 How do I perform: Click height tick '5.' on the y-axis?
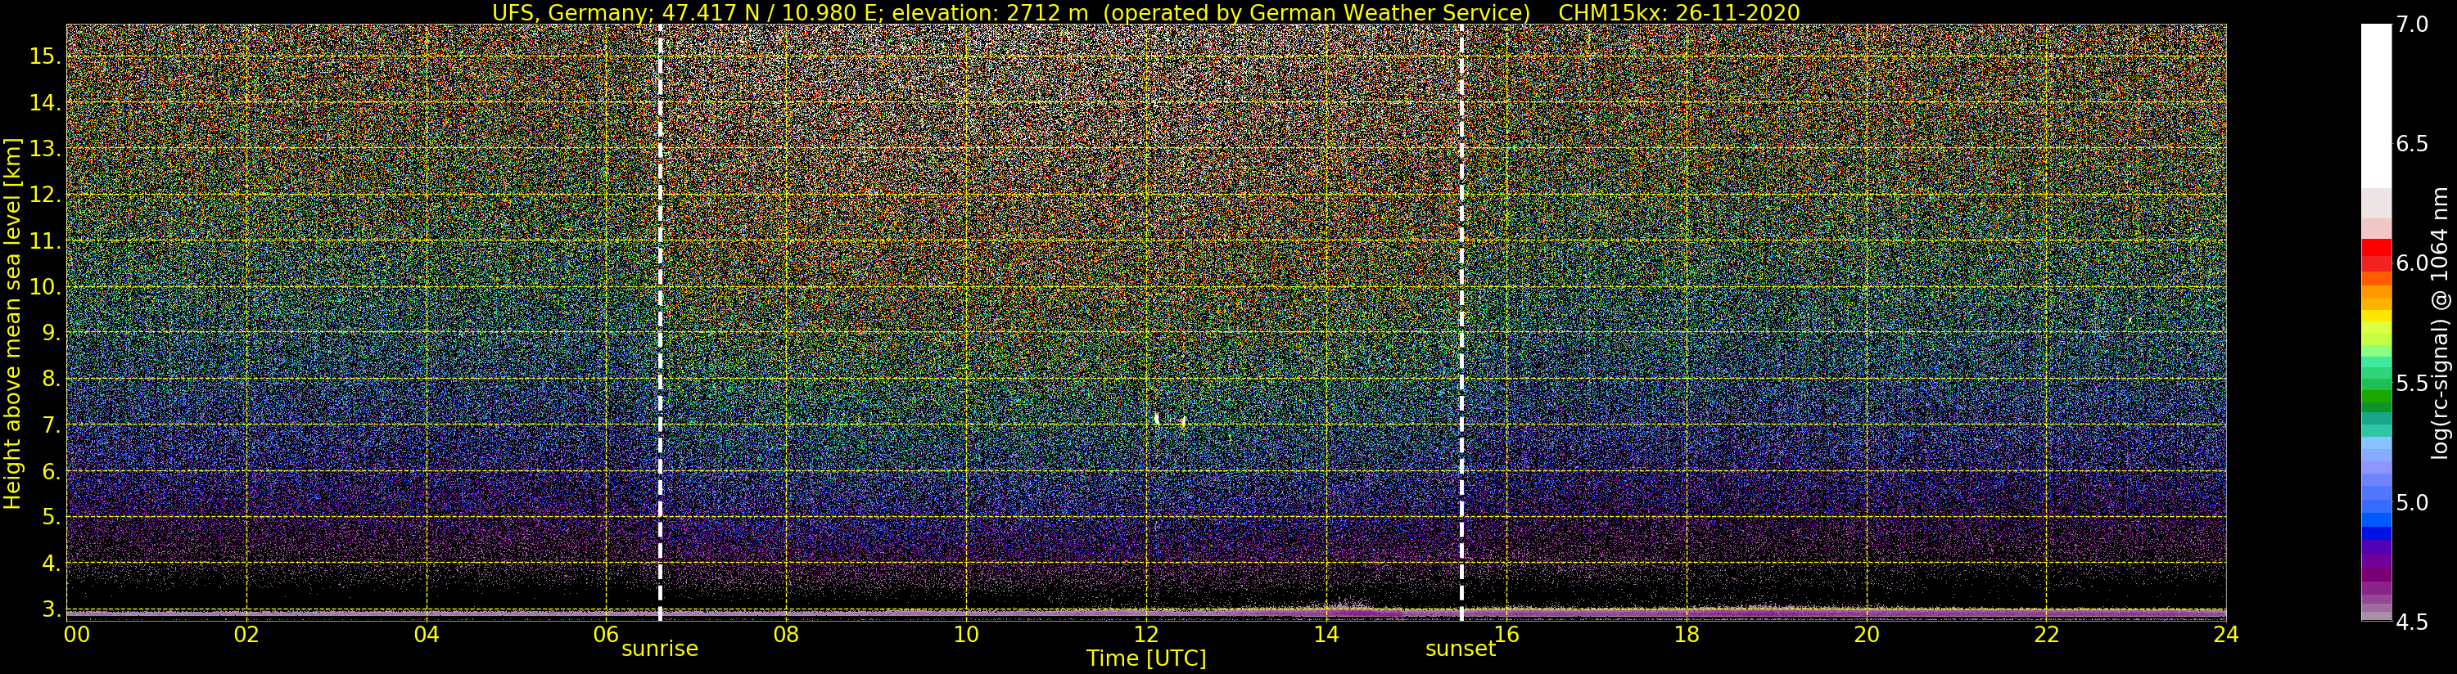click(x=51, y=517)
